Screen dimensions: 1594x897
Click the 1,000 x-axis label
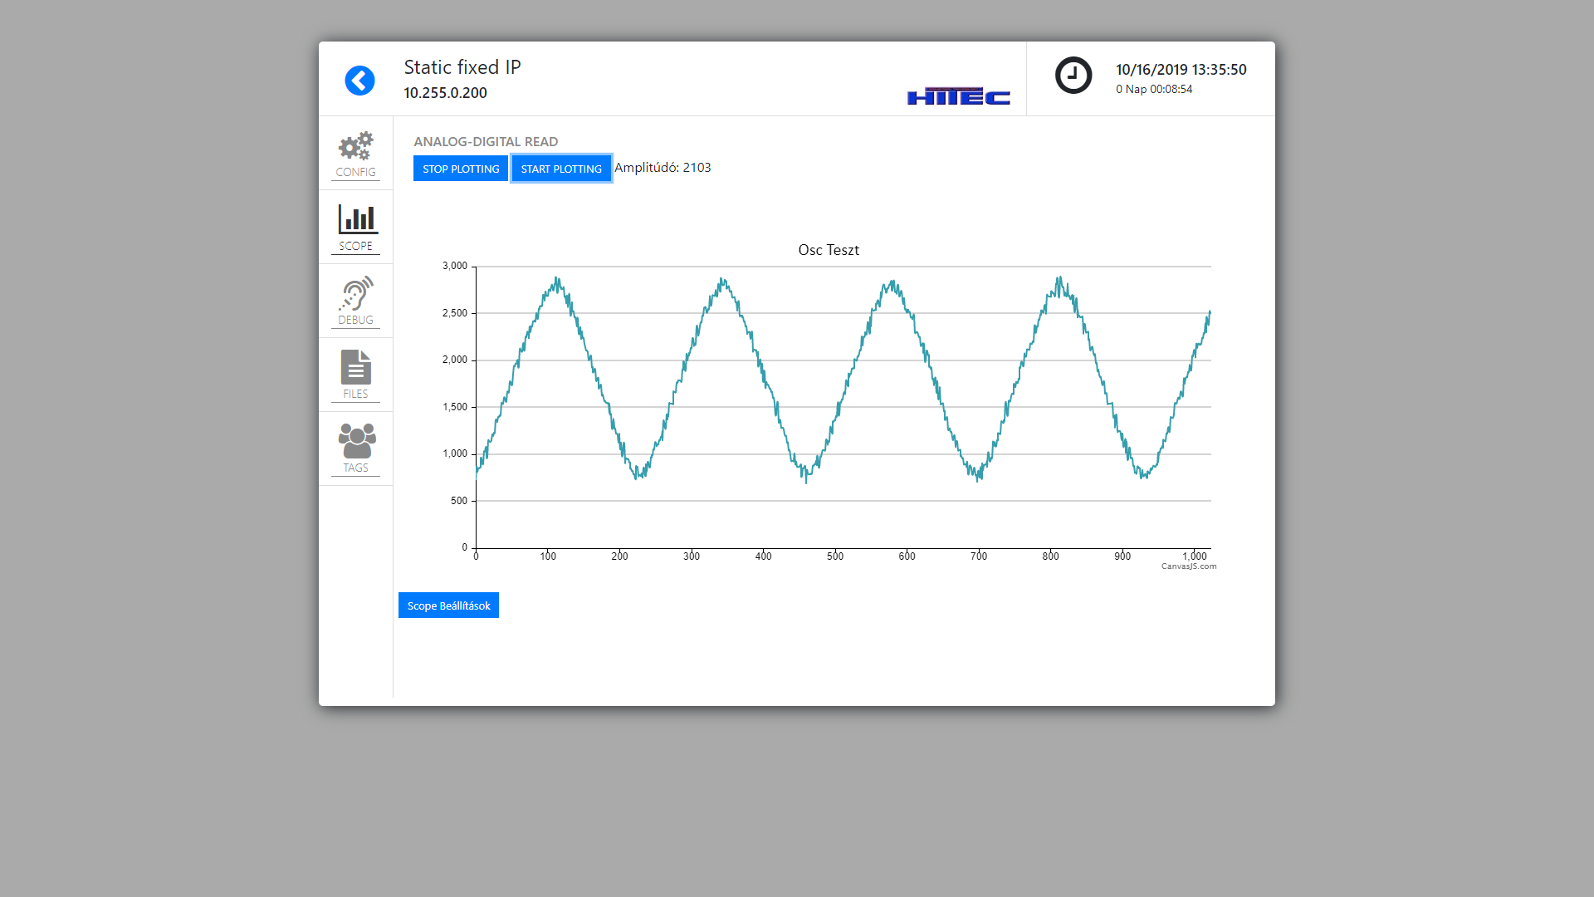(1195, 556)
